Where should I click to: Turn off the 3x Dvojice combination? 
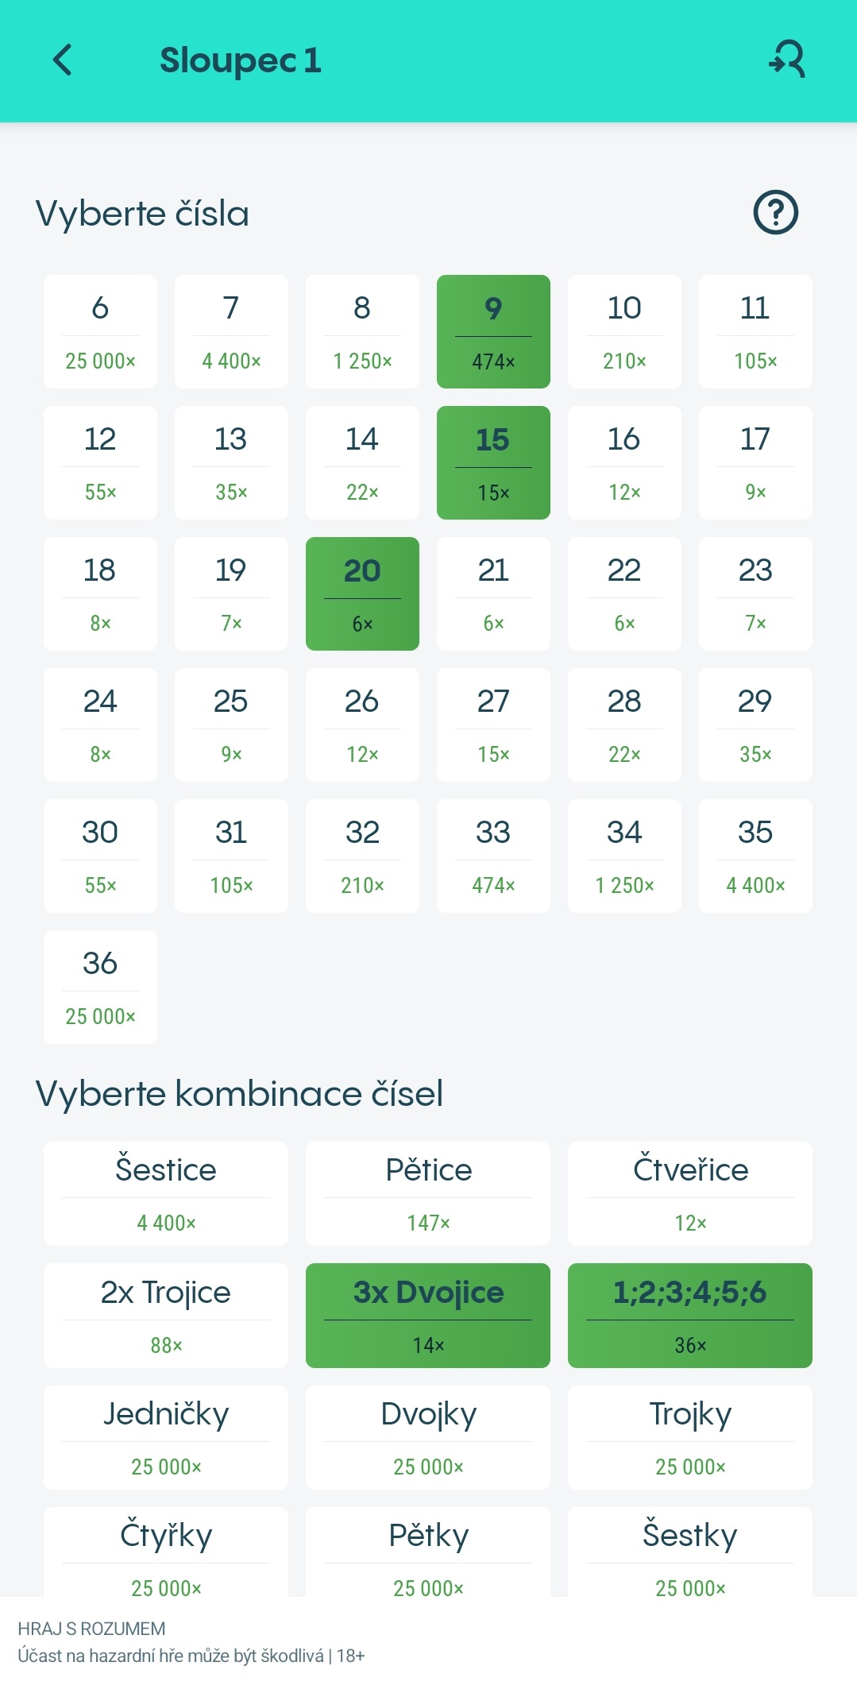tap(428, 1315)
